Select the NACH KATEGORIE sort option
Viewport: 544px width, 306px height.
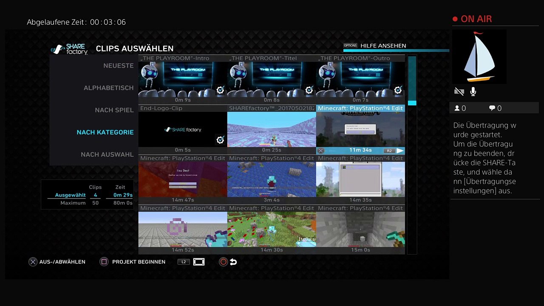[x=105, y=132]
